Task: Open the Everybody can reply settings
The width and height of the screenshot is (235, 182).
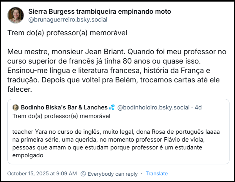Action: pyautogui.click(x=113, y=174)
